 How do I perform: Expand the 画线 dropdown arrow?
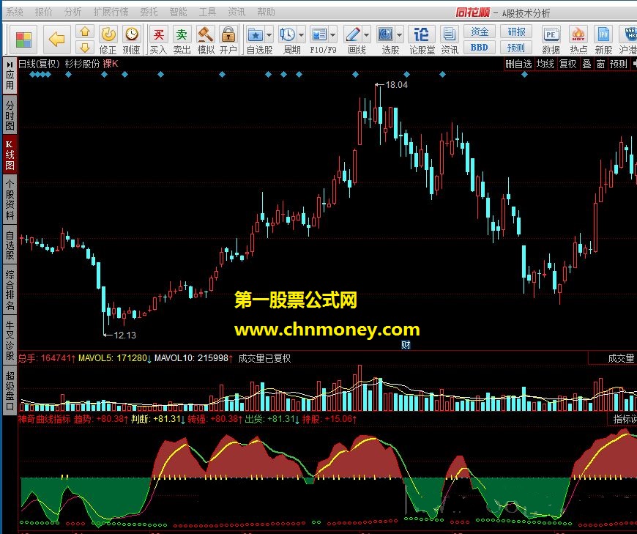pos(366,35)
